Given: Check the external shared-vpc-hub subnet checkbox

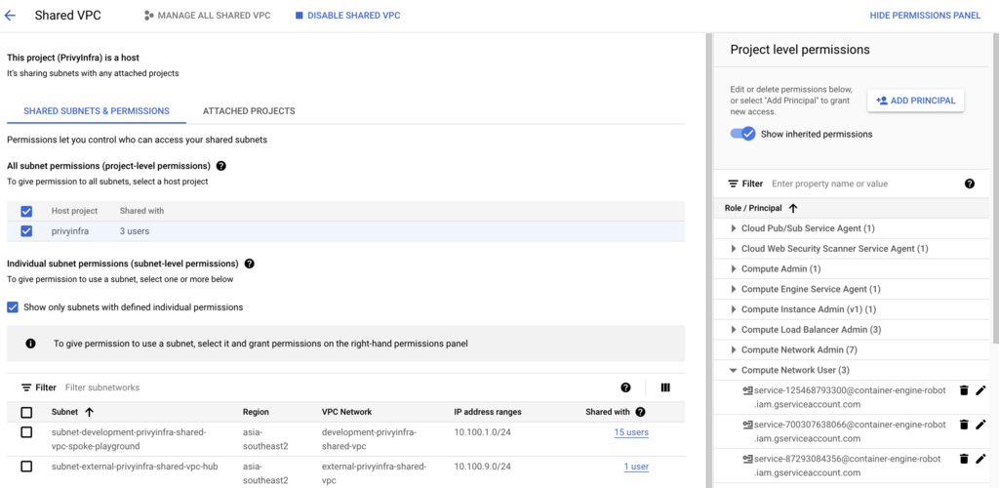Looking at the screenshot, I should (x=26, y=467).
